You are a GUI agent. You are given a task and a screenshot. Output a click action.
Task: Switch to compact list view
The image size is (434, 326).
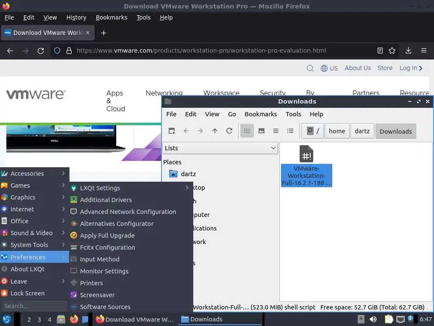click(276, 131)
